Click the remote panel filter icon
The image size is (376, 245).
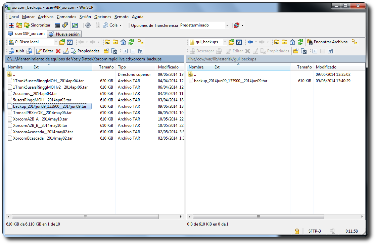pos(239,42)
